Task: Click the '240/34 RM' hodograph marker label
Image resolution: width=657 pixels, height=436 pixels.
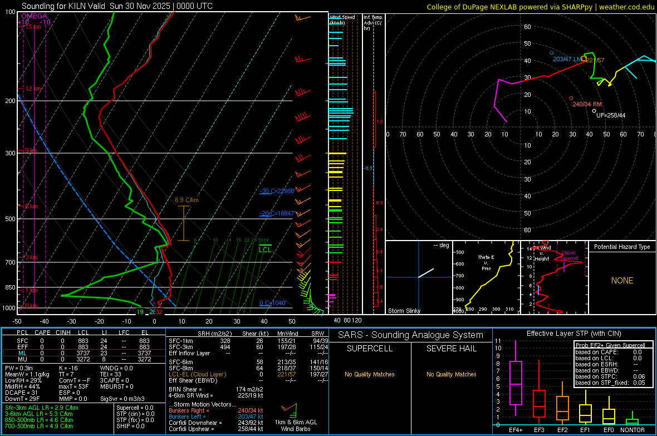Action: point(587,104)
